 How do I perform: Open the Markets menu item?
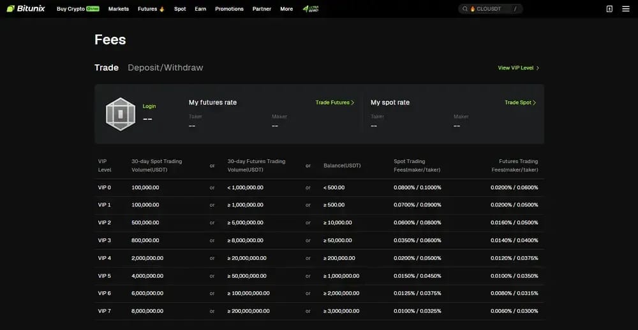pyautogui.click(x=119, y=8)
